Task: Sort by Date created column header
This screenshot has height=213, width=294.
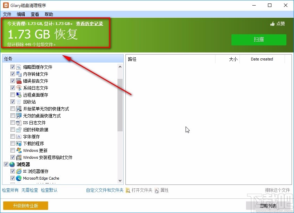Action: click(x=262, y=59)
